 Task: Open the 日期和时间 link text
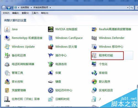click(x=62, y=99)
